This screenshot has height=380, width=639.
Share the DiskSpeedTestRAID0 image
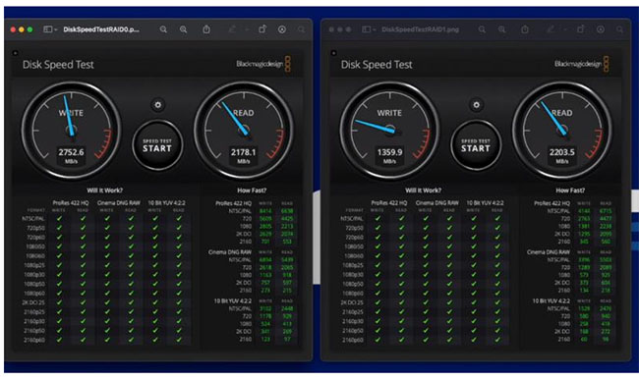point(206,28)
